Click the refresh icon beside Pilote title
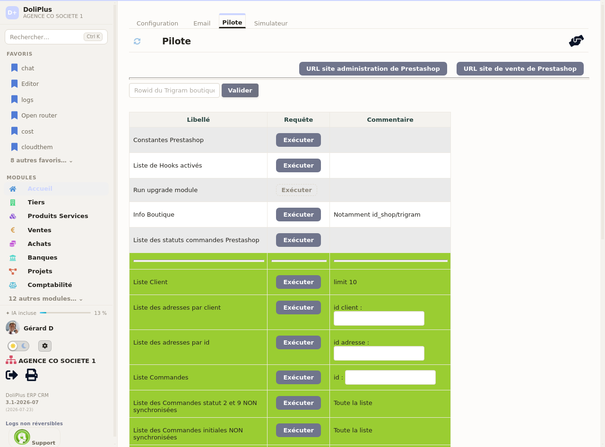Viewport: 605px width, 447px height. pos(137,41)
